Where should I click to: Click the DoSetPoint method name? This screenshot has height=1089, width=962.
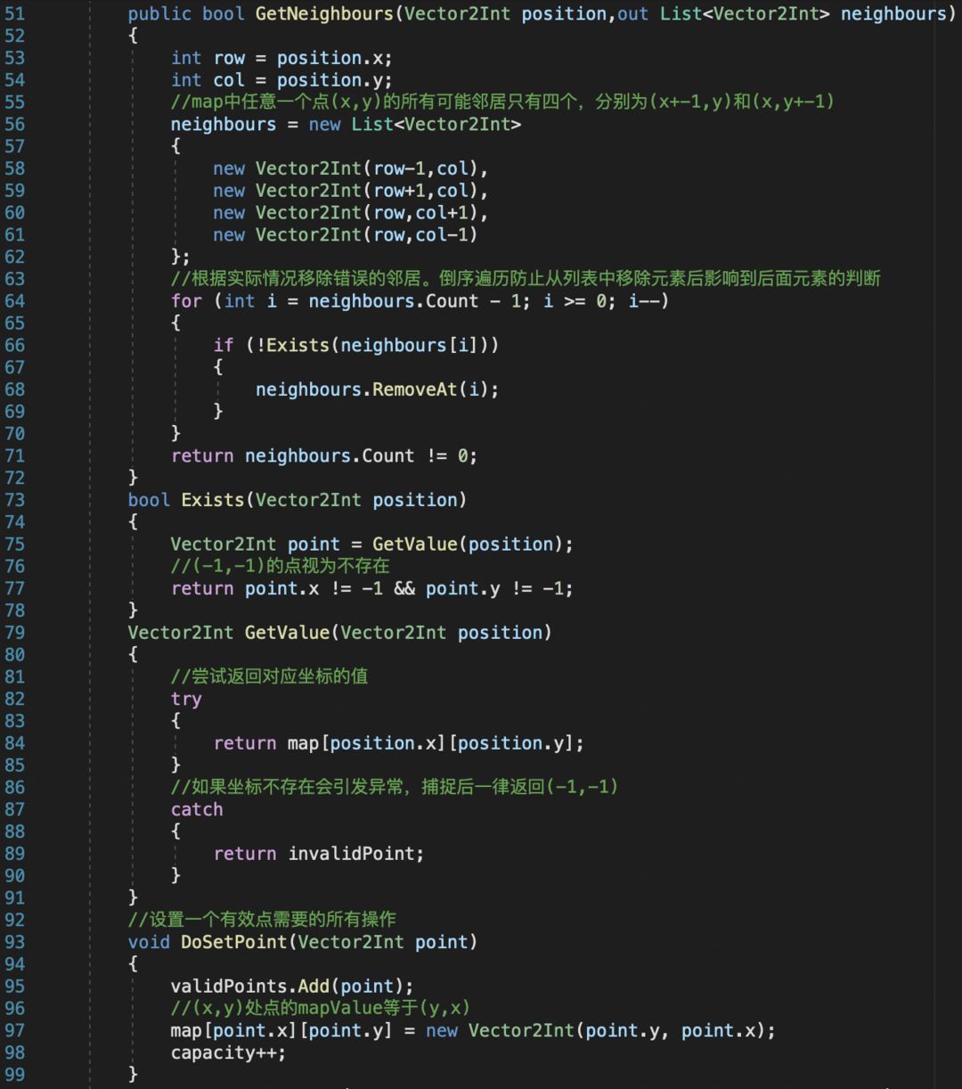(x=233, y=942)
